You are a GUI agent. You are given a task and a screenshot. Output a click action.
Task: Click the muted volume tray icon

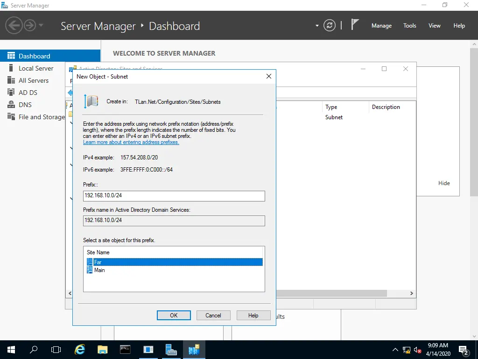pyautogui.click(x=417, y=350)
